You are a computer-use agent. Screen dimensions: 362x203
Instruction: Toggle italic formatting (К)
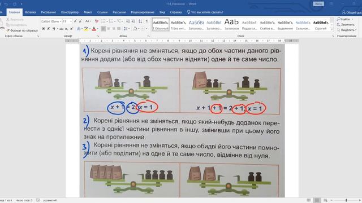[x=49, y=29]
